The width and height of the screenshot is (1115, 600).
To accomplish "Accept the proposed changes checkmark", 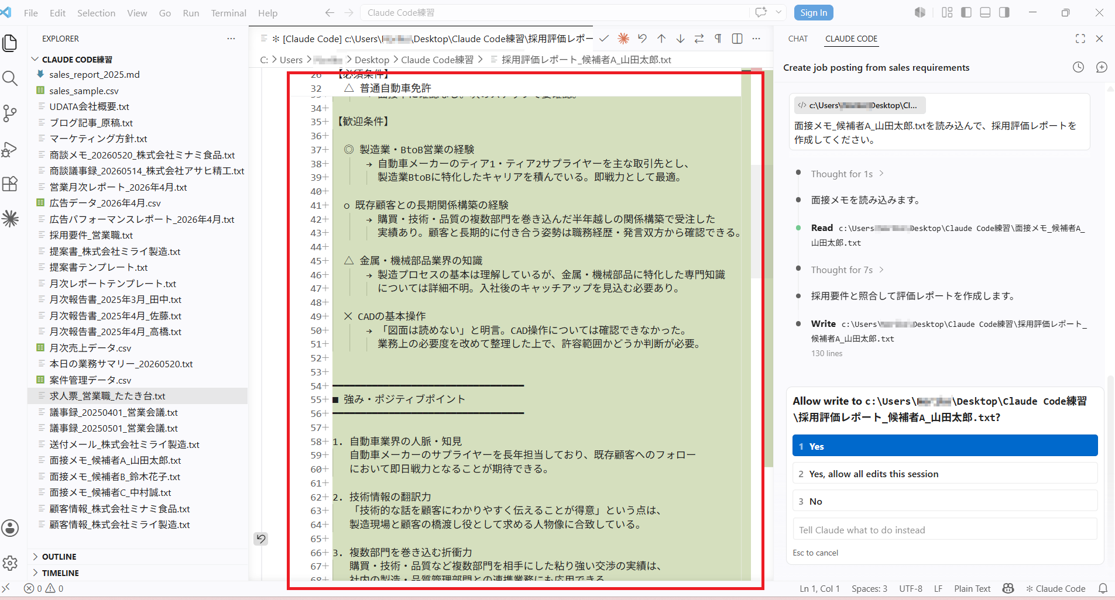I will [604, 39].
